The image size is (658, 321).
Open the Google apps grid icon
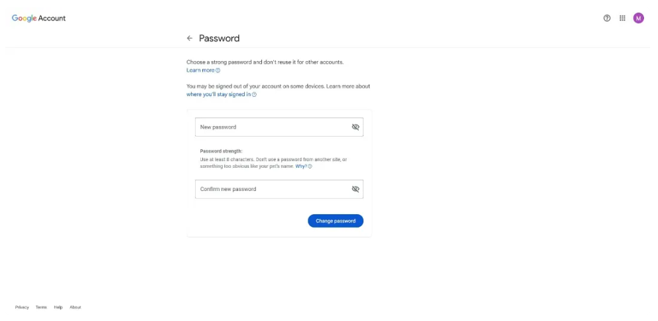[x=622, y=18]
